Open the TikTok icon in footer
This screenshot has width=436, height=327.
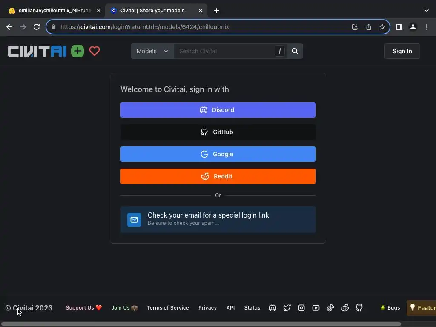tap(330, 308)
